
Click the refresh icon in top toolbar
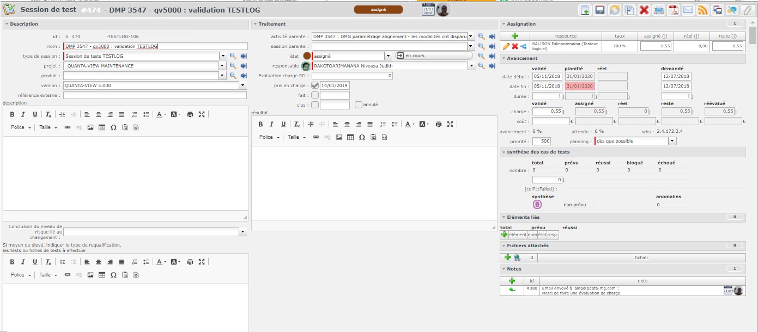click(615, 10)
